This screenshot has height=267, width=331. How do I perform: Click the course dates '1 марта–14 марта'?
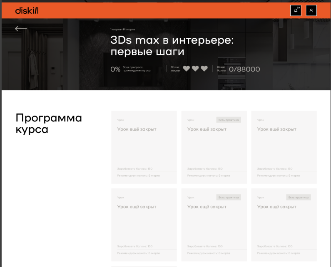click(x=123, y=29)
